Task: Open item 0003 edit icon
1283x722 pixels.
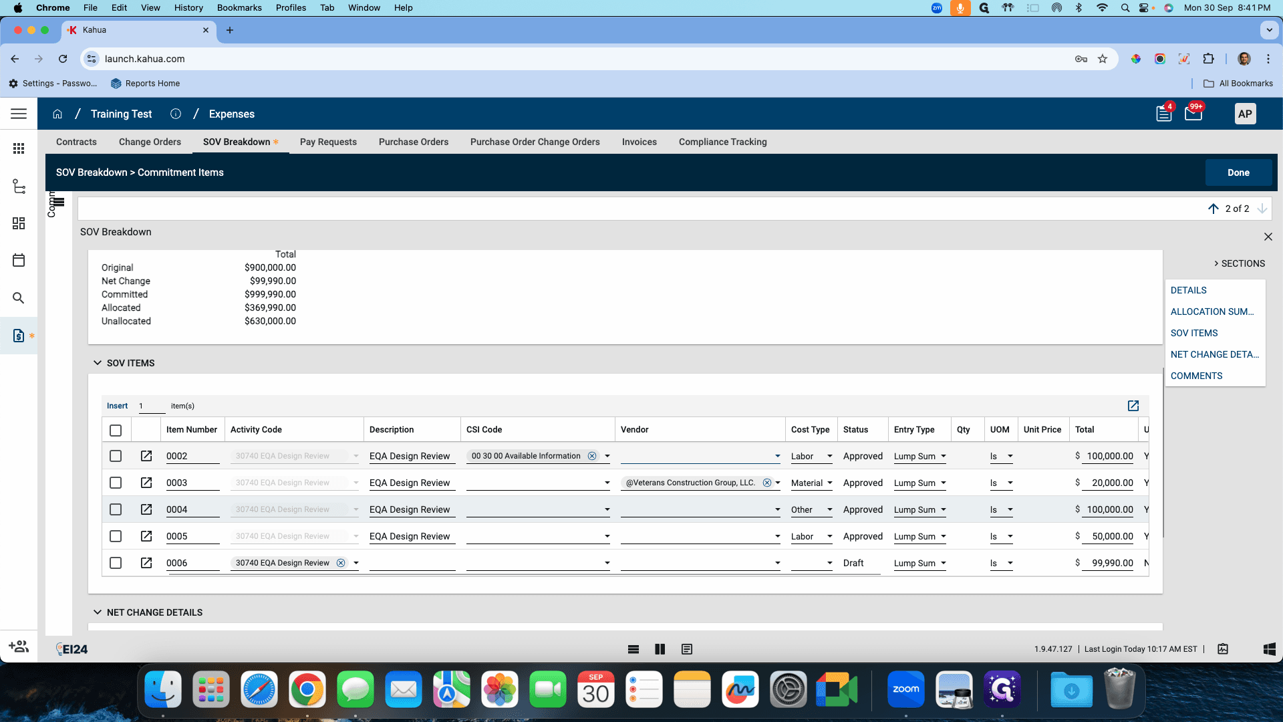Action: (146, 483)
